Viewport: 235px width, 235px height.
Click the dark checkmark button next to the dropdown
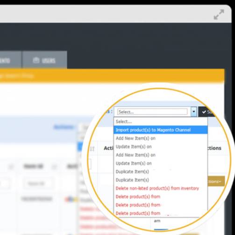tap(207, 112)
